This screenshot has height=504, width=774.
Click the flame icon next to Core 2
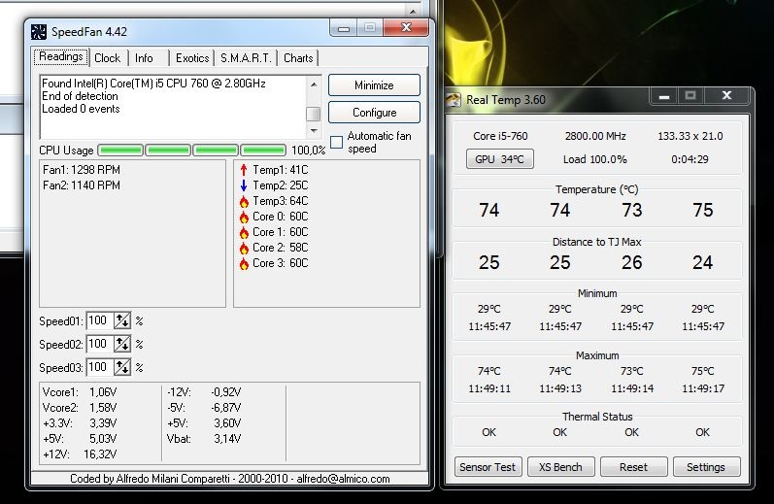point(244,249)
